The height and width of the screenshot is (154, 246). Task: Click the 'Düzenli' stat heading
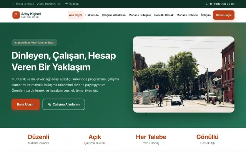(38, 137)
